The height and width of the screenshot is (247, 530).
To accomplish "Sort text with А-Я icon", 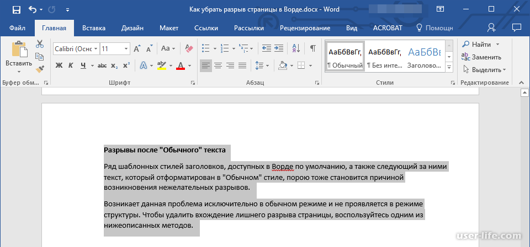I will [x=296, y=48].
